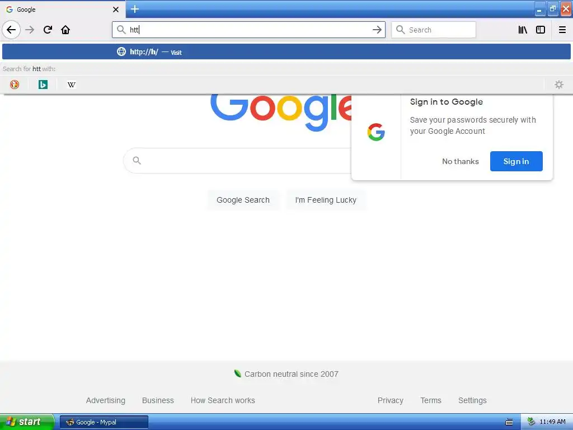Open How Search works link
Viewport: 573px width, 430px height.
[223, 400]
